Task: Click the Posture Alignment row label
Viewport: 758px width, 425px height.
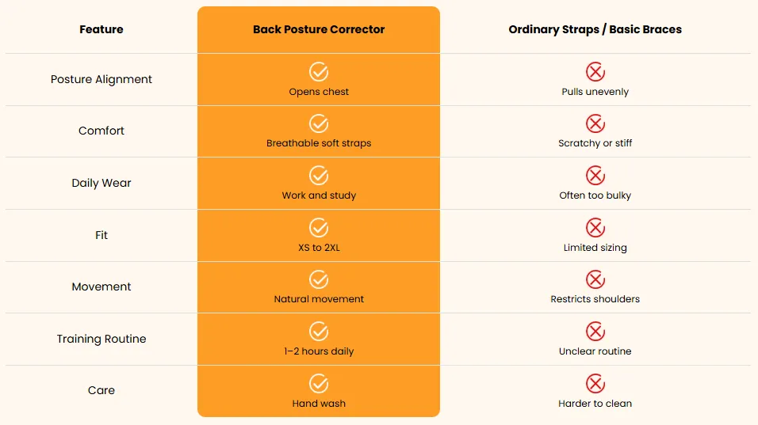Action: [x=101, y=80]
